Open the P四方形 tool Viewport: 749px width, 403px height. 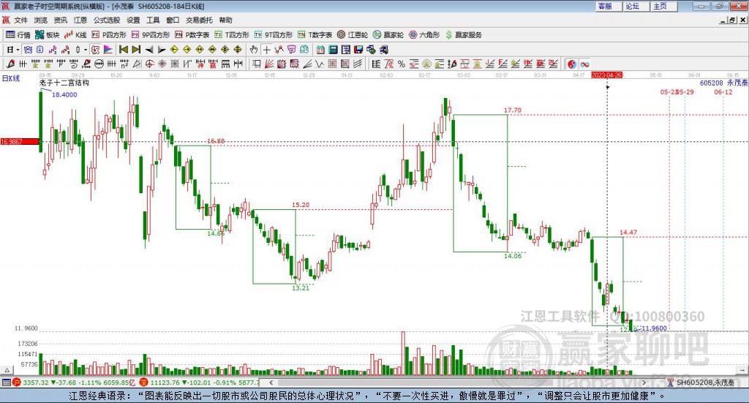(109, 35)
